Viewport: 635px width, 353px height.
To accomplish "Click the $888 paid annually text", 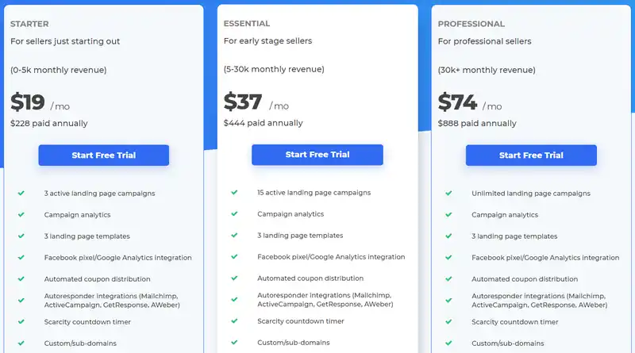I will 477,124.
